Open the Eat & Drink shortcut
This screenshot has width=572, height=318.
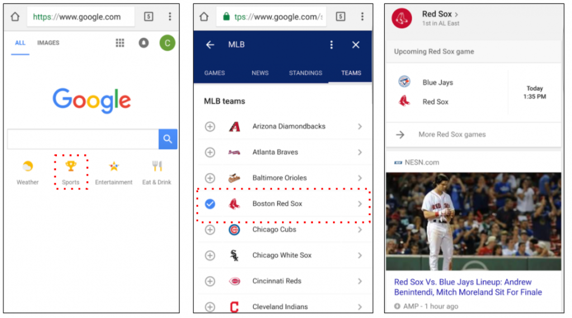(x=157, y=172)
